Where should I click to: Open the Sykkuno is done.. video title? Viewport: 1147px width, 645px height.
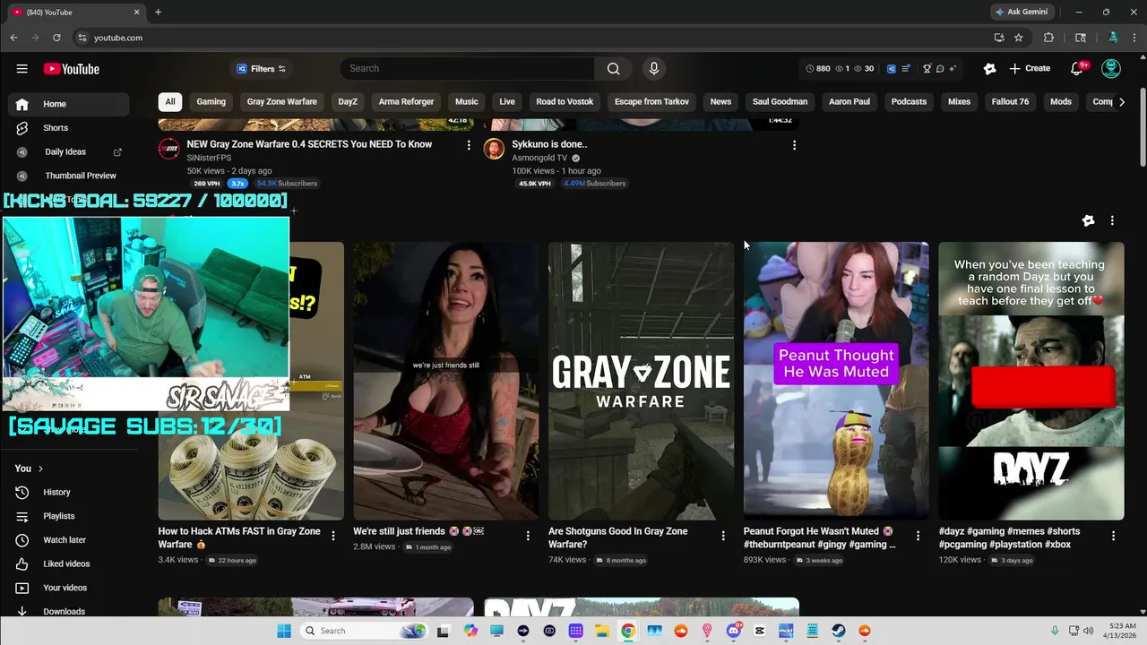tap(549, 144)
